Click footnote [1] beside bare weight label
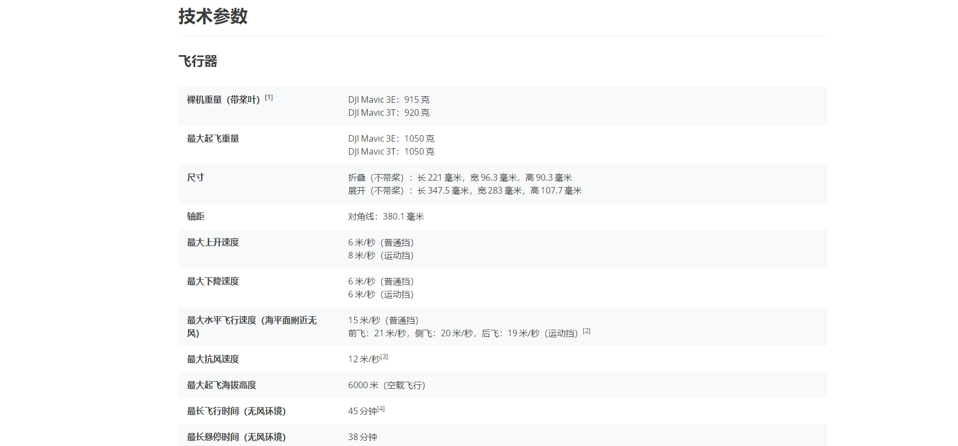Screen dimensions: 958x446 pyautogui.click(x=269, y=97)
